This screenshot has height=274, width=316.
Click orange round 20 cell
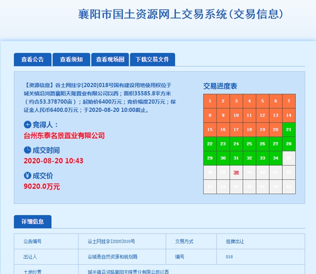coord(275,129)
